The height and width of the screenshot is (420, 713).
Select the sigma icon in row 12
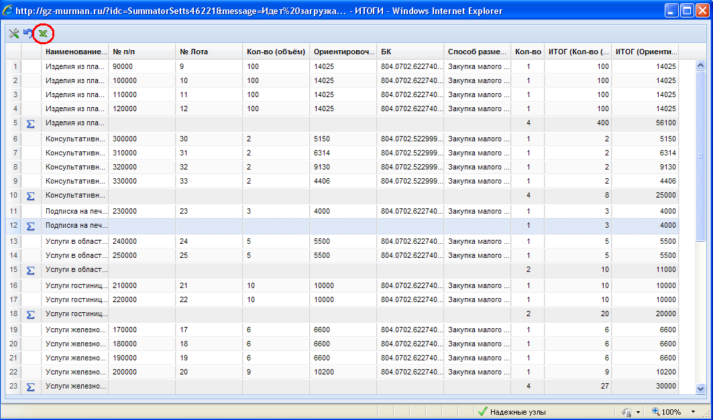(30, 226)
